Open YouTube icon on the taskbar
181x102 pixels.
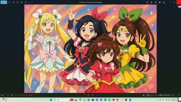pos(114,100)
